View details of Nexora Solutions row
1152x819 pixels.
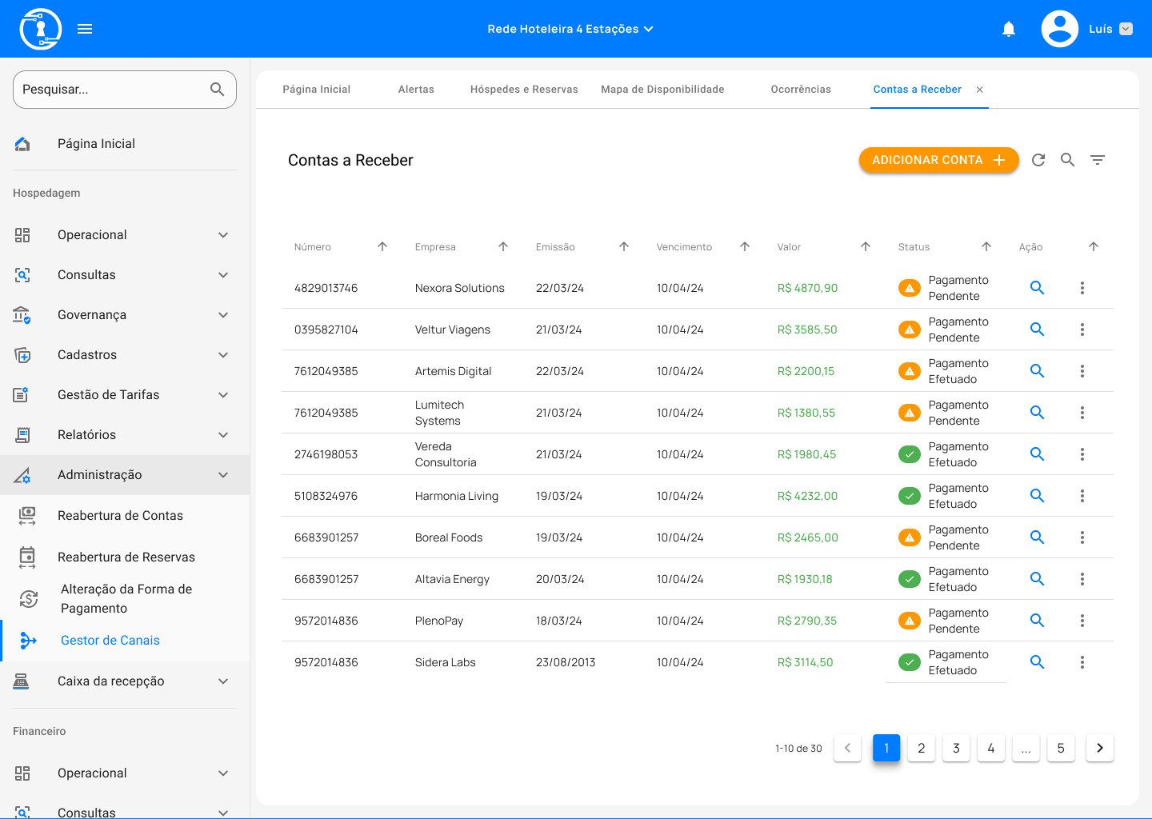[x=1037, y=288]
